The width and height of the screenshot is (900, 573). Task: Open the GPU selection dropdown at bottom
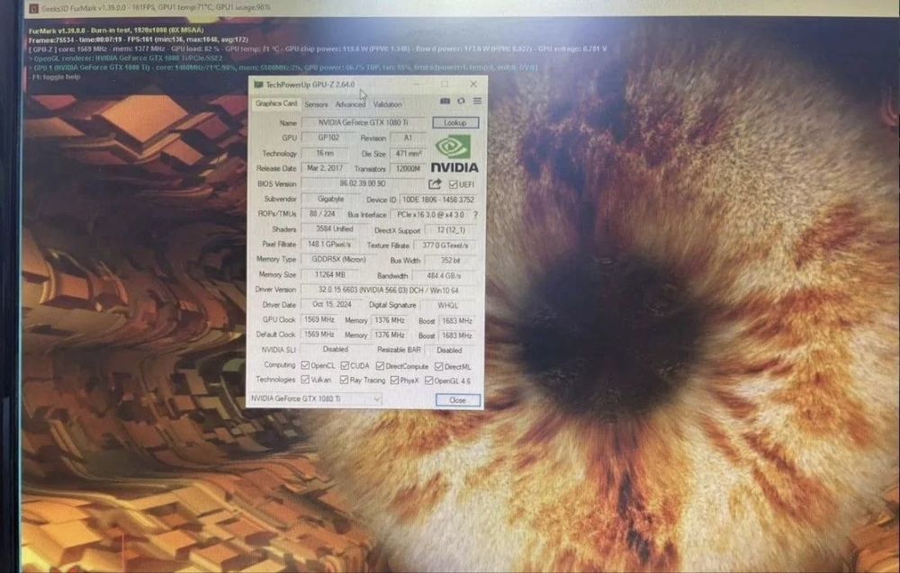315,398
